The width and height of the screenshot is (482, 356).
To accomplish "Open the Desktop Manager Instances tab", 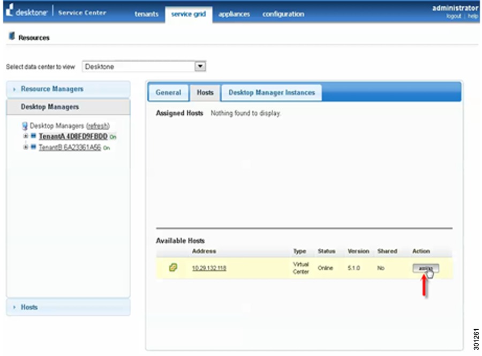I will pyautogui.click(x=272, y=93).
